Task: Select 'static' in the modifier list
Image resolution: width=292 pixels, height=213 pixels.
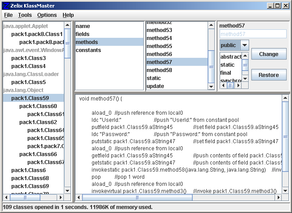Action: tap(231, 65)
